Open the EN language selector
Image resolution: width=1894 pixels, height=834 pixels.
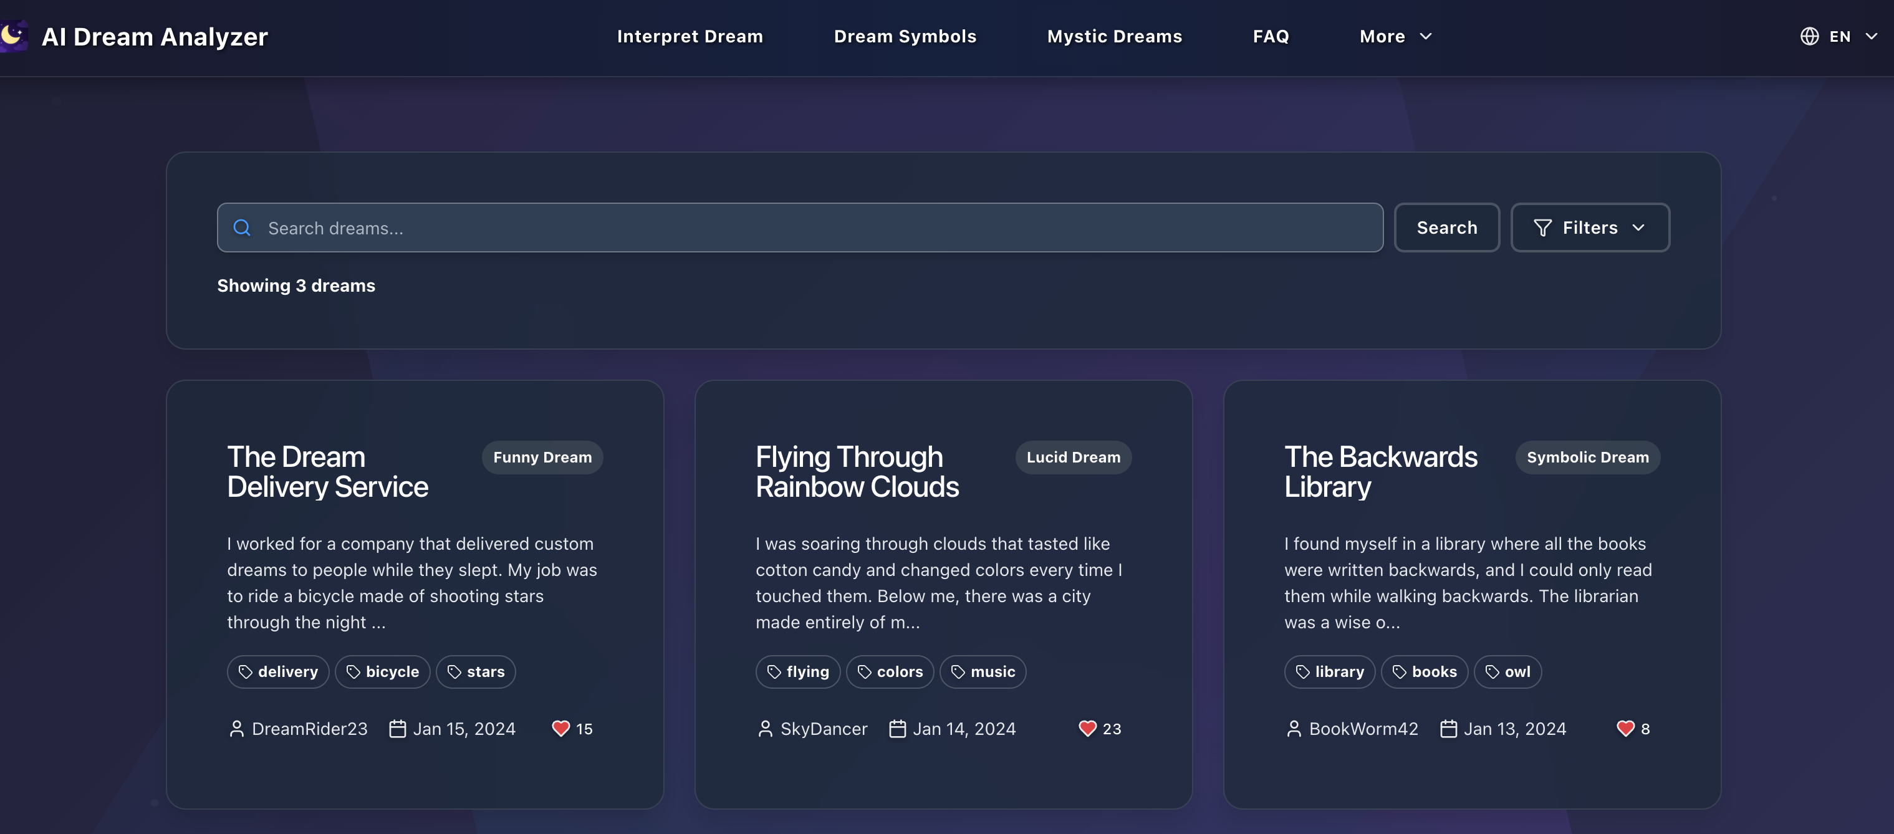tap(1839, 36)
